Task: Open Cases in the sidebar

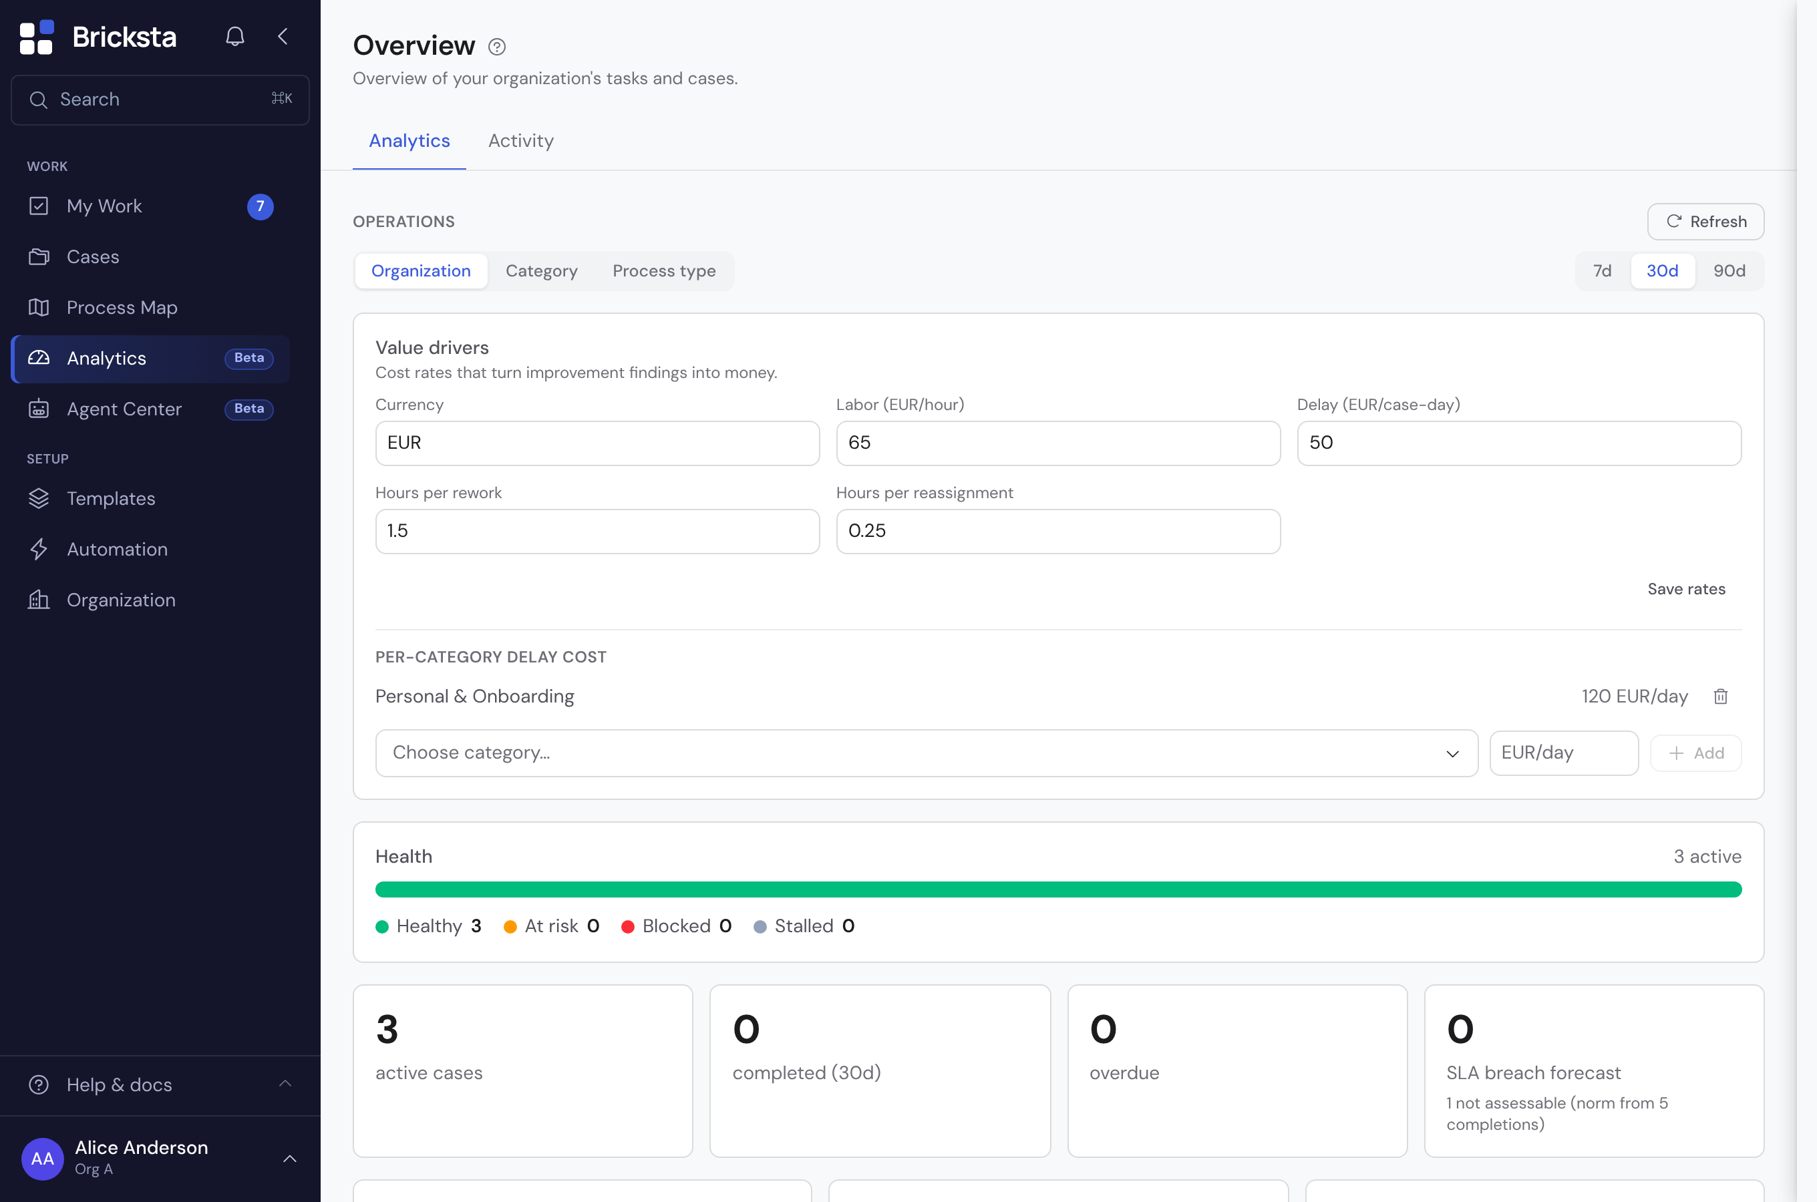Action: tap(150, 257)
